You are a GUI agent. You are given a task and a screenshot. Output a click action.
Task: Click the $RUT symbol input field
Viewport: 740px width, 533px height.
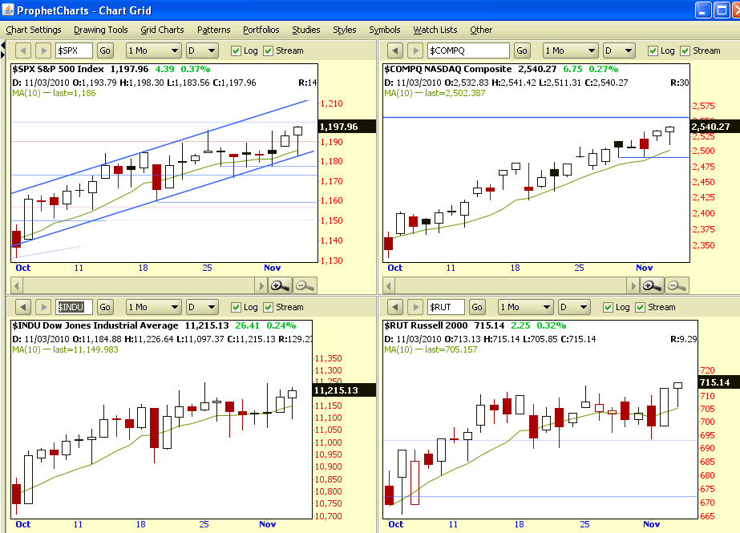pos(446,307)
